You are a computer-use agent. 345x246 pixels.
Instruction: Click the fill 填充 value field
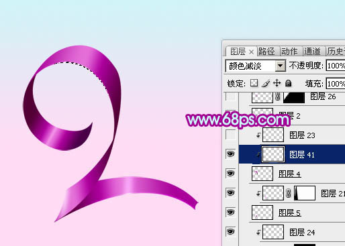(x=336, y=84)
